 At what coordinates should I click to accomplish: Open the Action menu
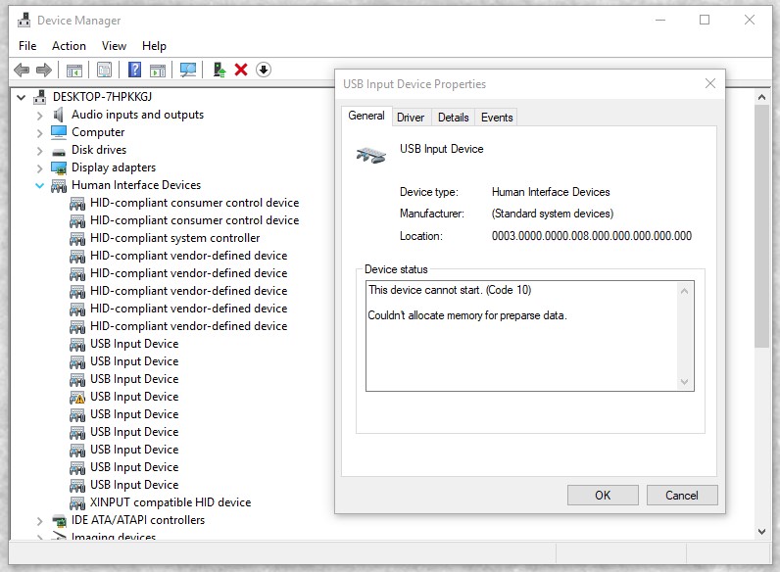[69, 46]
